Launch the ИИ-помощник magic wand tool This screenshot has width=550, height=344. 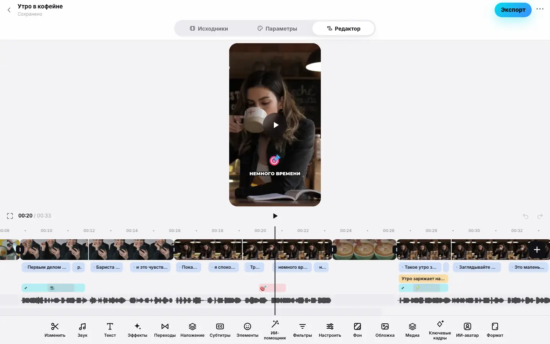(x=275, y=330)
